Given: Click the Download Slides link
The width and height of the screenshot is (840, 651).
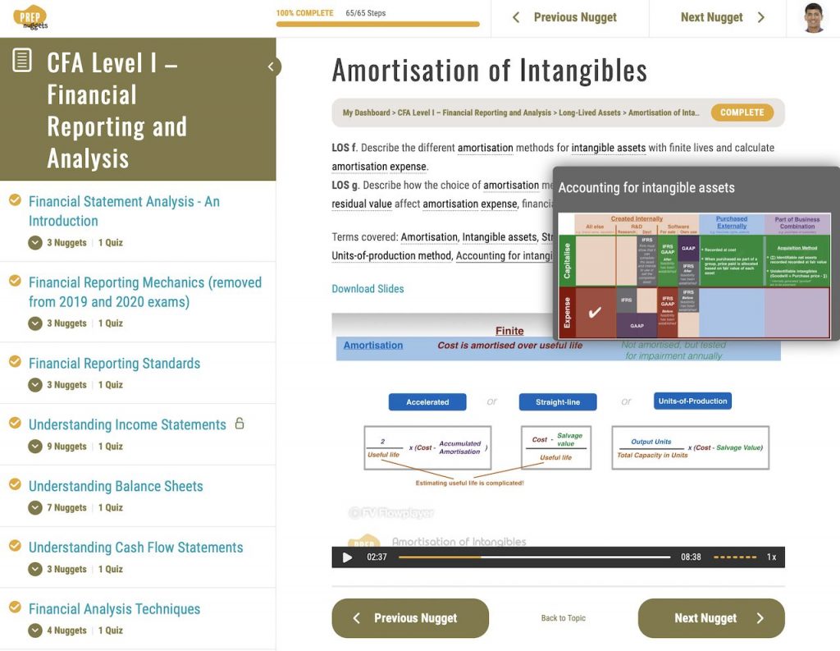Looking at the screenshot, I should (x=367, y=289).
